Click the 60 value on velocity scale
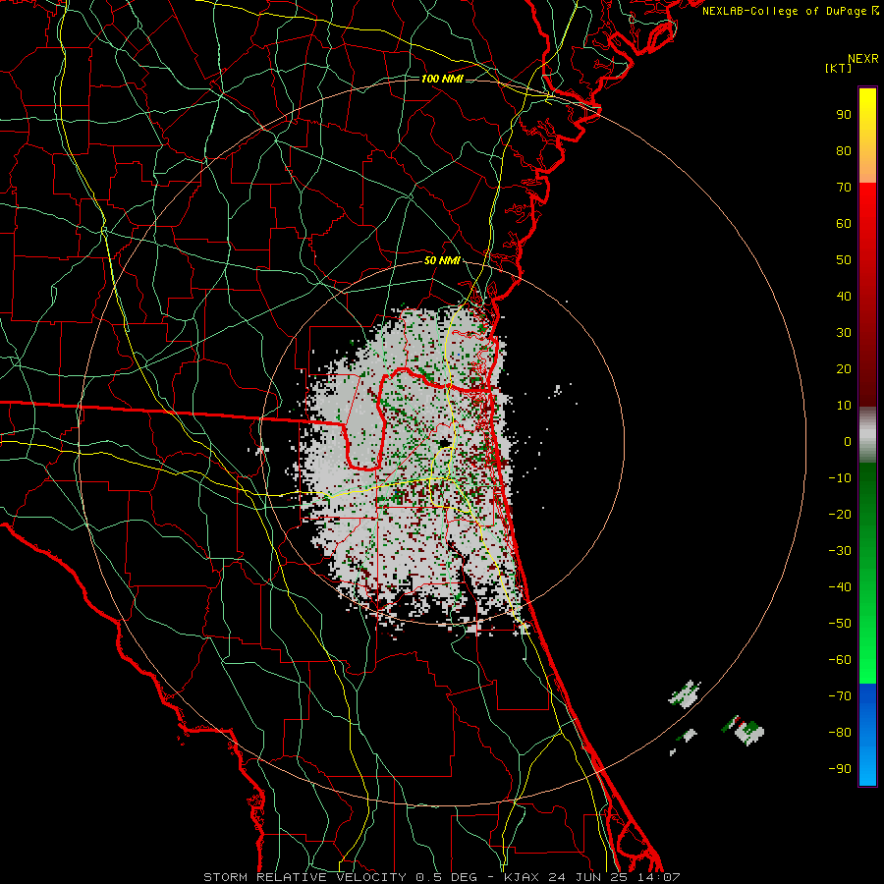 [x=844, y=223]
